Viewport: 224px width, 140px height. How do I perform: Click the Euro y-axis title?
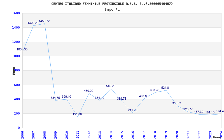pyautogui.click(x=14, y=71)
